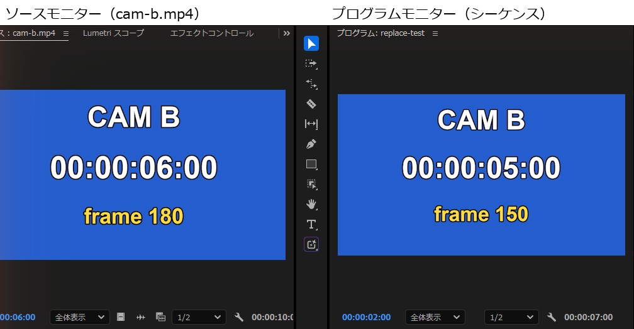Click Drag Video Only filmstrip icon
Screen dimensions: 634x329
(x=121, y=317)
